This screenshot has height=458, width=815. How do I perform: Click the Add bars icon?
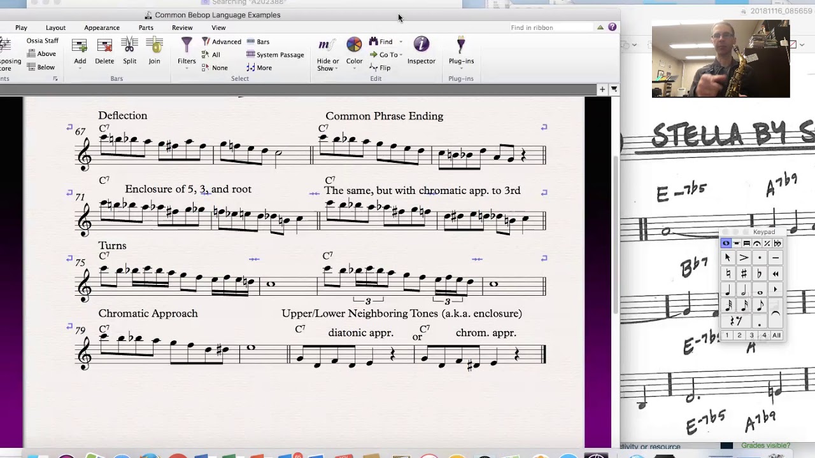(x=80, y=45)
